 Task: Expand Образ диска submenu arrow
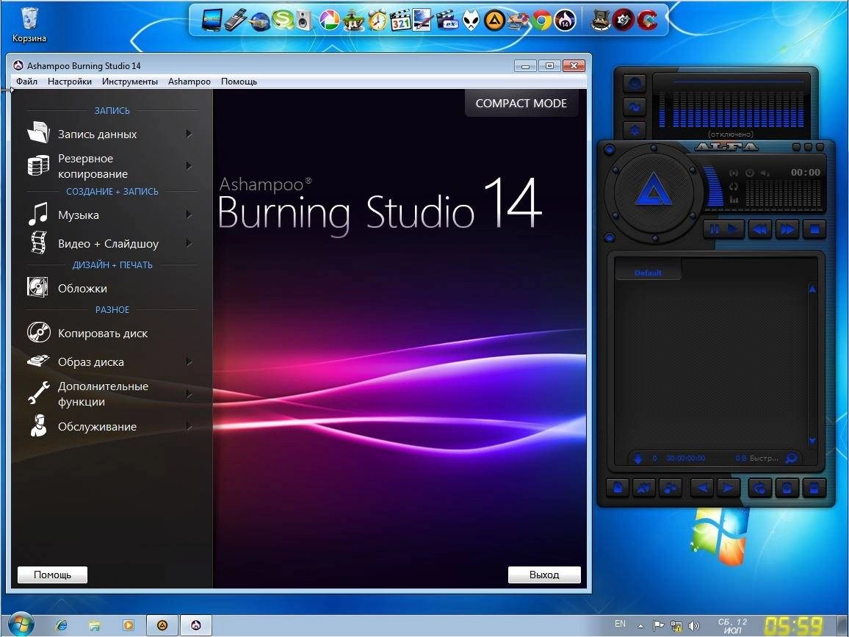tap(189, 361)
